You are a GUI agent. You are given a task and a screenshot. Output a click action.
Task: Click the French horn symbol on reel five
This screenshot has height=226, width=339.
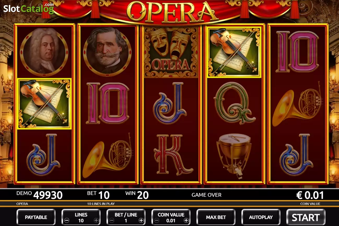[298, 104]
